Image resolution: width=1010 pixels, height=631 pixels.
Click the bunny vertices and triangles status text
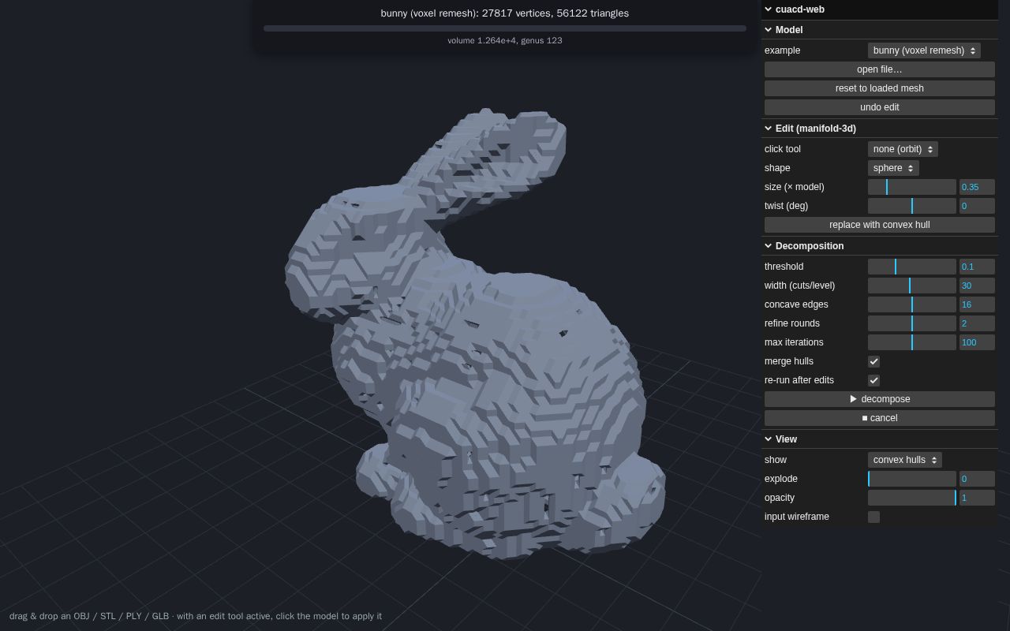point(505,13)
